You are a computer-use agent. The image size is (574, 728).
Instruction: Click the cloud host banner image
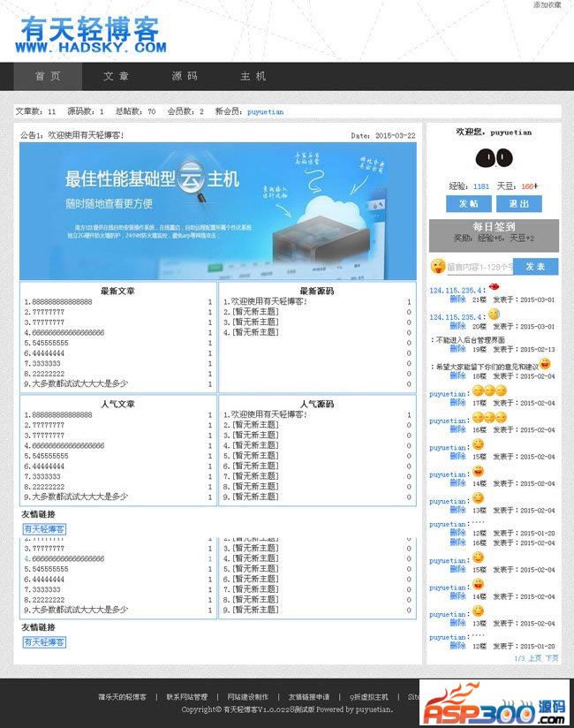[217, 211]
